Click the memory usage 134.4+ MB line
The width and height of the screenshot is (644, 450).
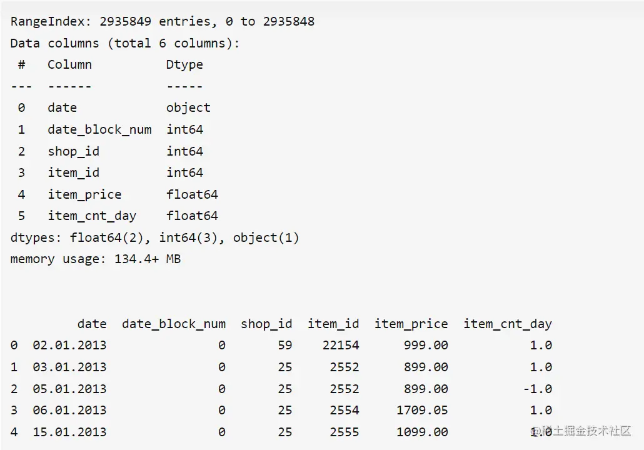(95, 259)
